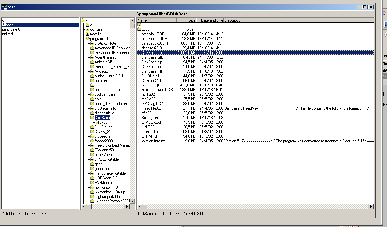
Task: Expand the HandBrakePortable folder
Action: (92, 174)
